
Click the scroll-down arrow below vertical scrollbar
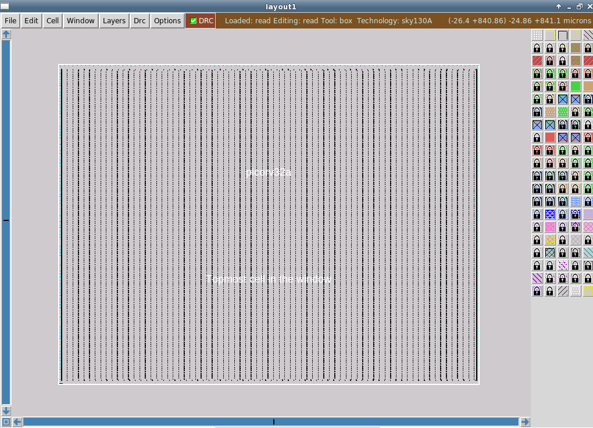coord(6,411)
